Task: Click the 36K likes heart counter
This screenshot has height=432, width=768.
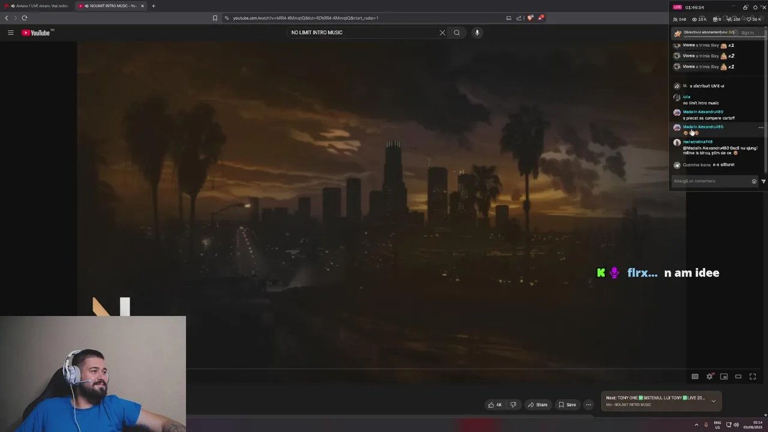Action: click(754, 19)
